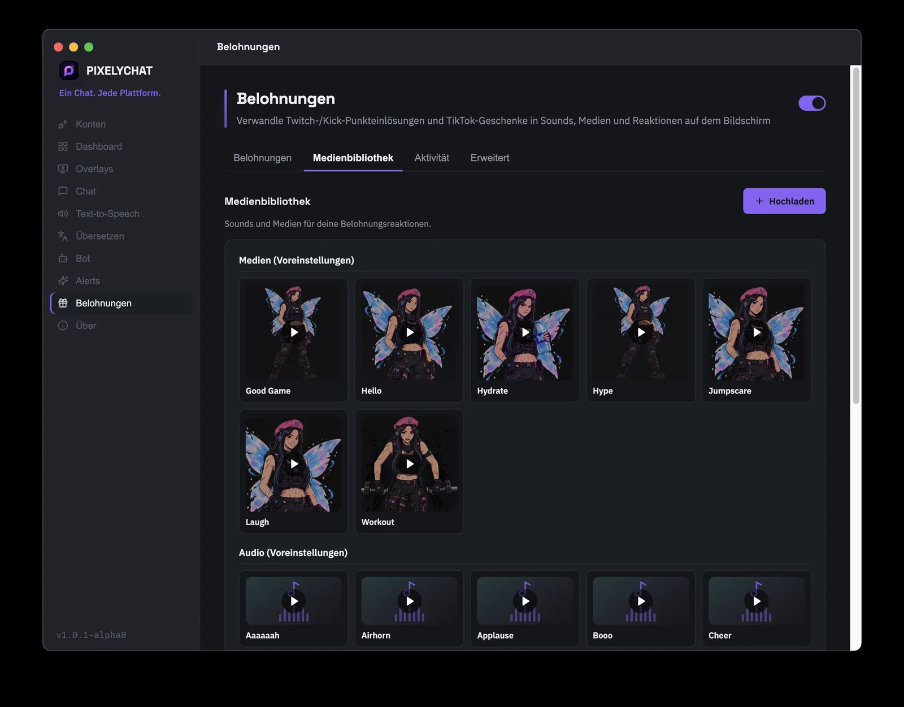Click the Jumpscare card label
Screen dimensions: 904x707
click(729, 391)
